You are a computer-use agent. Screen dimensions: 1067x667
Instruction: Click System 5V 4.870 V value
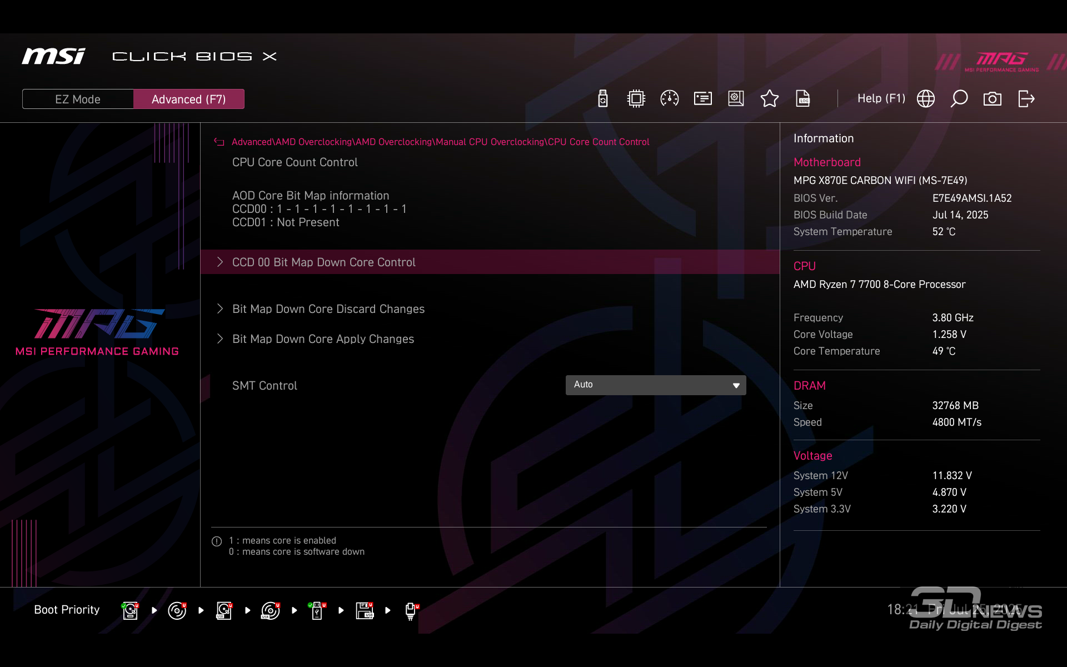949,492
